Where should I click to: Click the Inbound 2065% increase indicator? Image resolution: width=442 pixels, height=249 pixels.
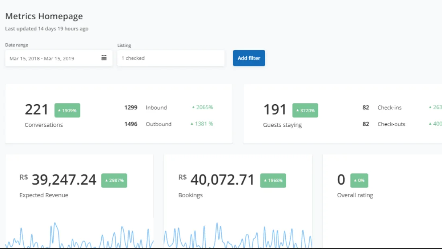coord(203,107)
